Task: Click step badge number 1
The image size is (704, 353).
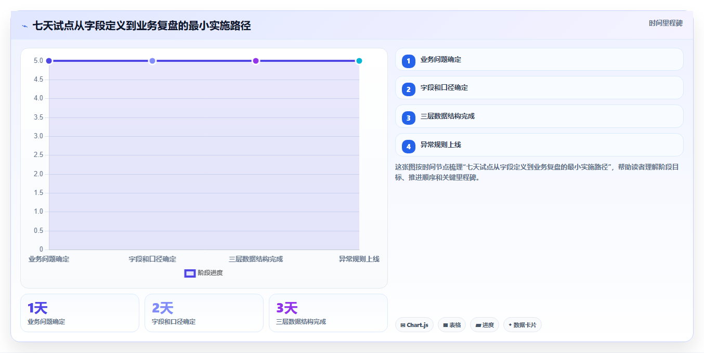Action: [409, 61]
